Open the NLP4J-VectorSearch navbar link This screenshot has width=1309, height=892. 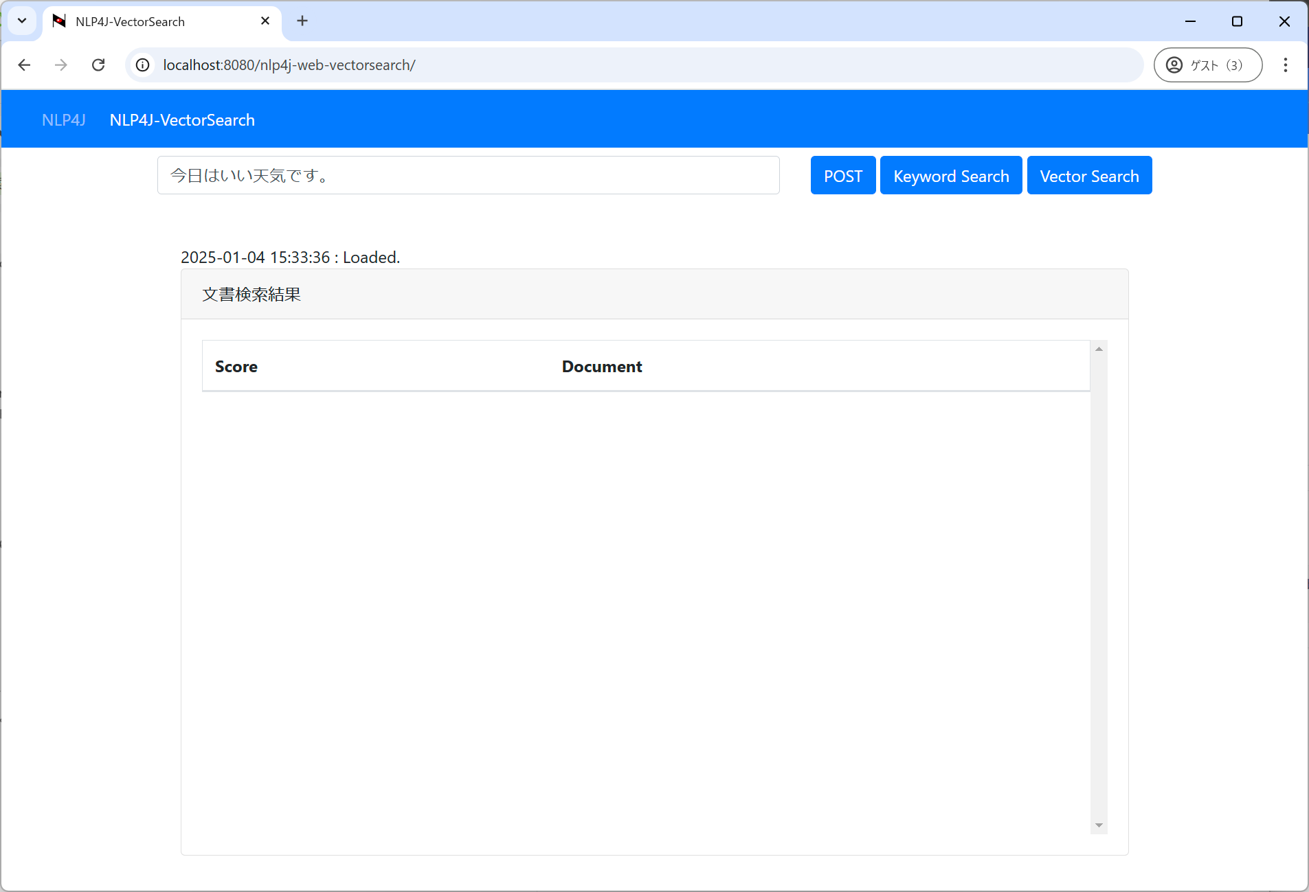[182, 120]
